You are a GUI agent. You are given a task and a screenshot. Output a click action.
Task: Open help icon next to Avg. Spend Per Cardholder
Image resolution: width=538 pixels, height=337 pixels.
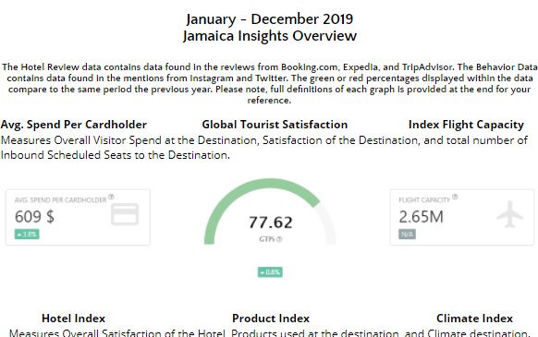pos(111,197)
